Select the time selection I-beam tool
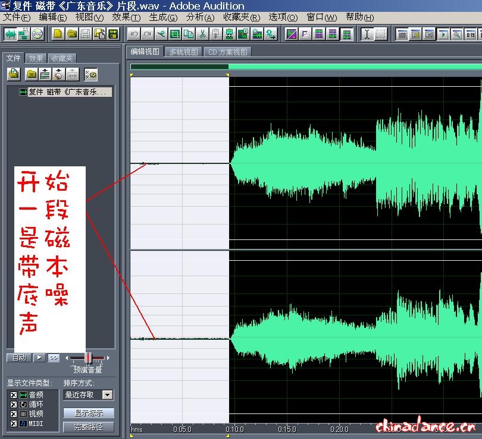This screenshot has width=482, height=439. tap(366, 34)
